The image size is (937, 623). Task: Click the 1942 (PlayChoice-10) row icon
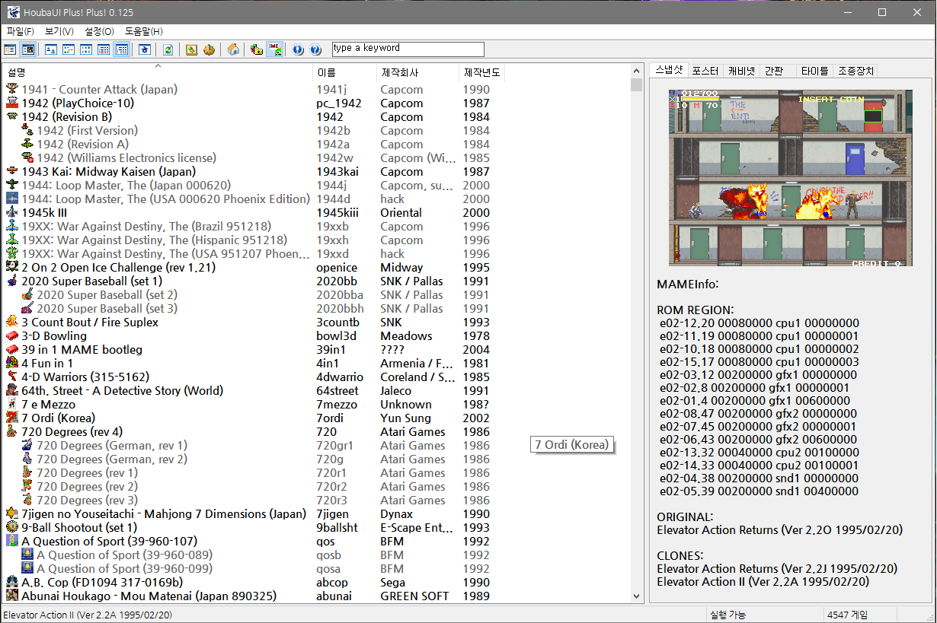(x=12, y=103)
